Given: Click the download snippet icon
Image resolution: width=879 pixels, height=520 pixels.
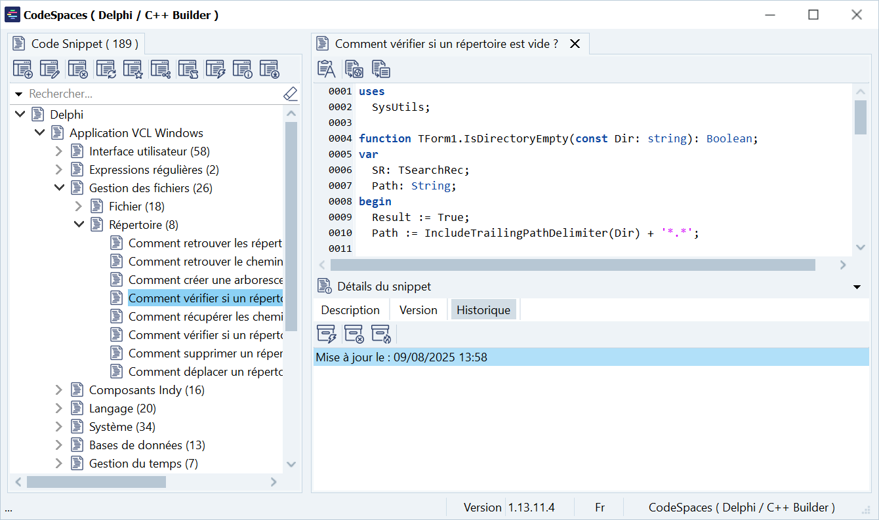Looking at the screenshot, I should (269, 69).
